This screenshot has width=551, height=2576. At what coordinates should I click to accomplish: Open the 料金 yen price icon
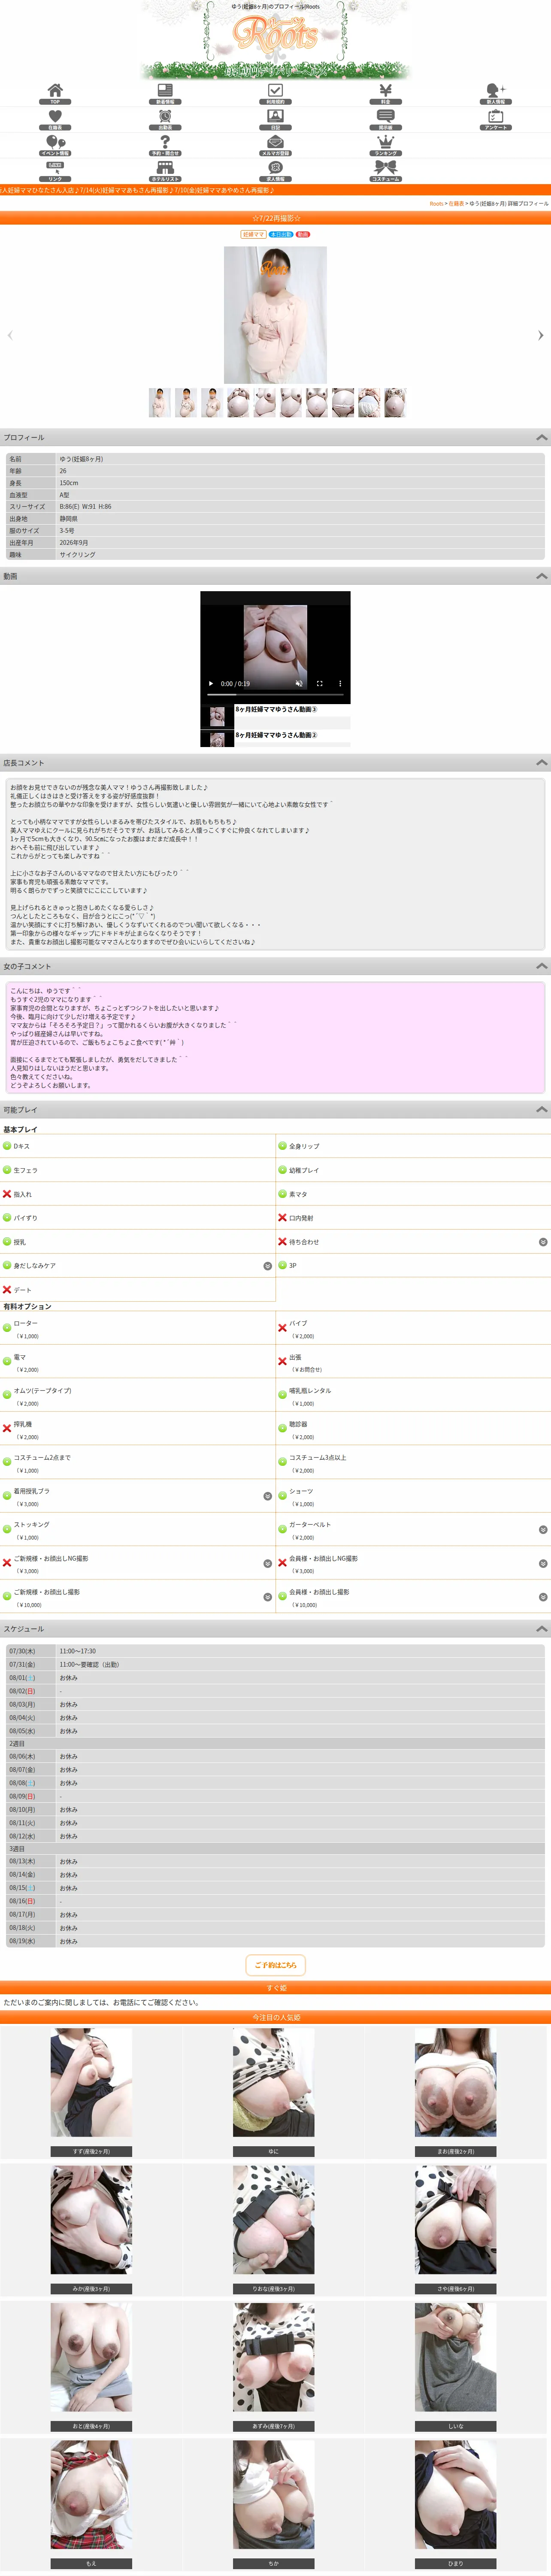point(385,94)
